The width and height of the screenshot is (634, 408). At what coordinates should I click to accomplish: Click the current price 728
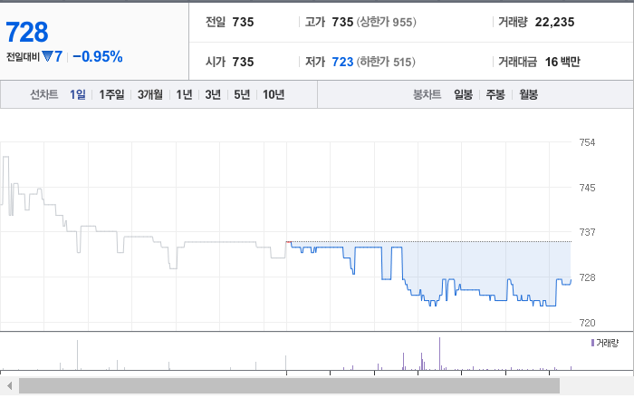[x=27, y=33]
